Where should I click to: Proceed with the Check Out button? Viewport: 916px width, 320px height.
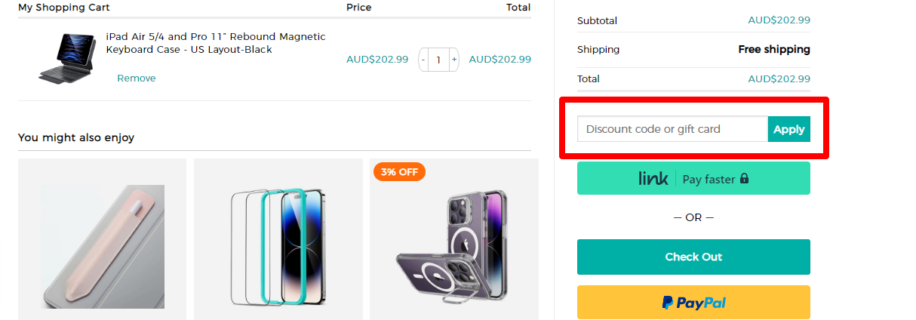point(693,257)
